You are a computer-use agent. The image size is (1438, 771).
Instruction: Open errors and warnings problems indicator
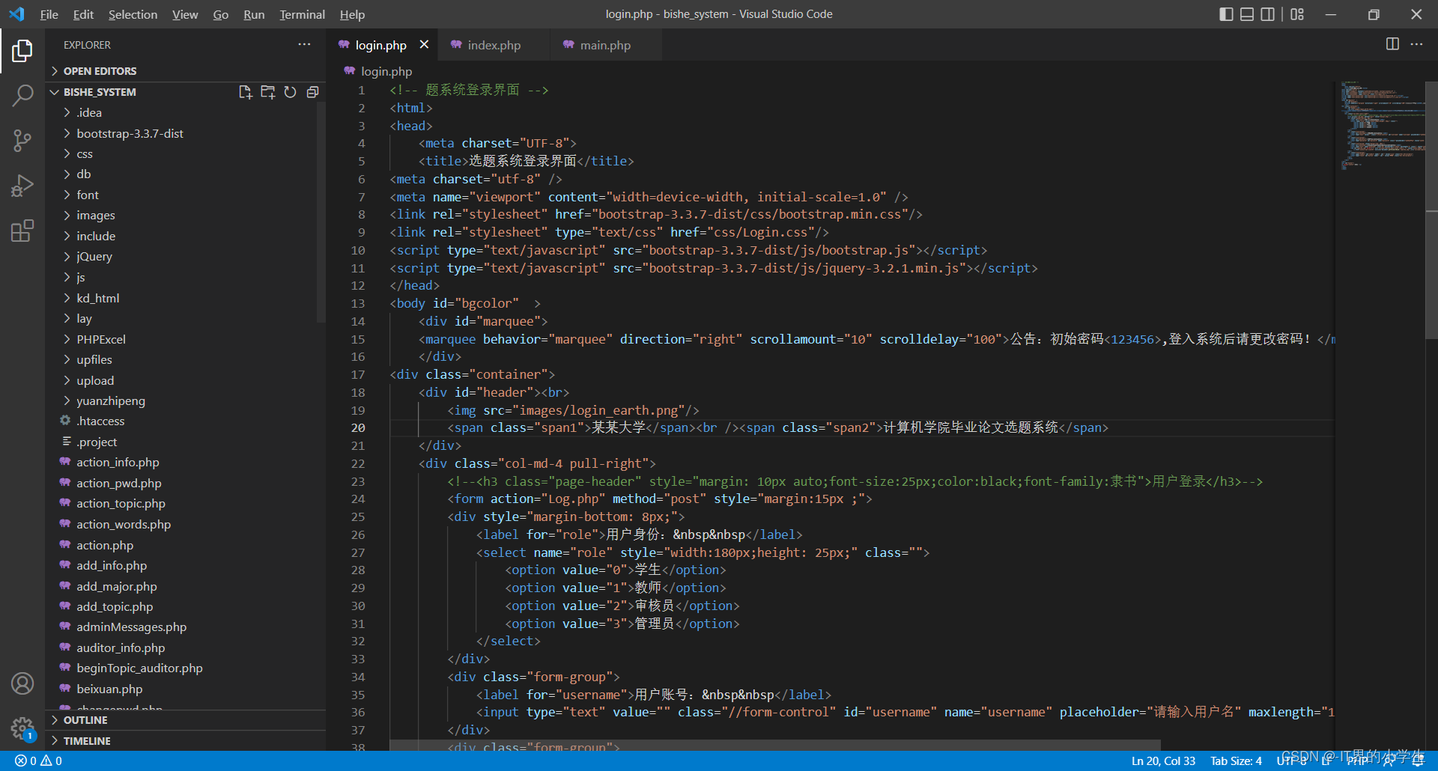pos(38,761)
